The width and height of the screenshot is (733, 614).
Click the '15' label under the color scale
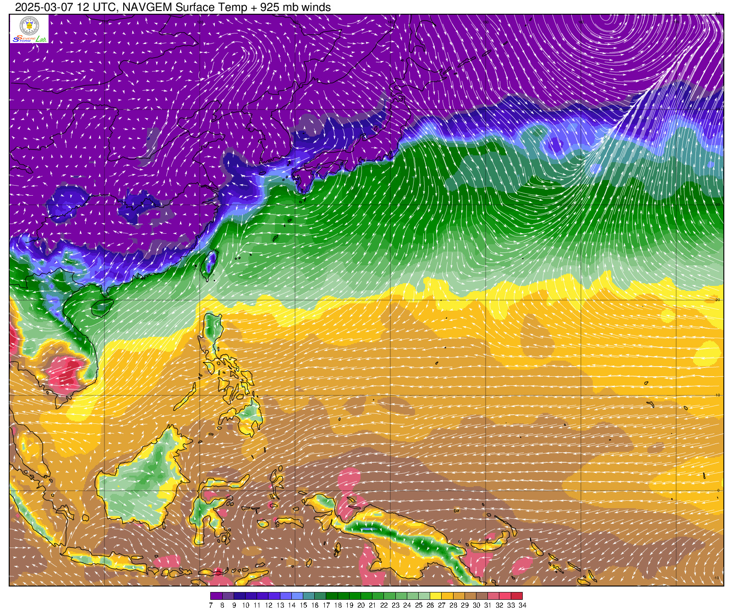303,605
